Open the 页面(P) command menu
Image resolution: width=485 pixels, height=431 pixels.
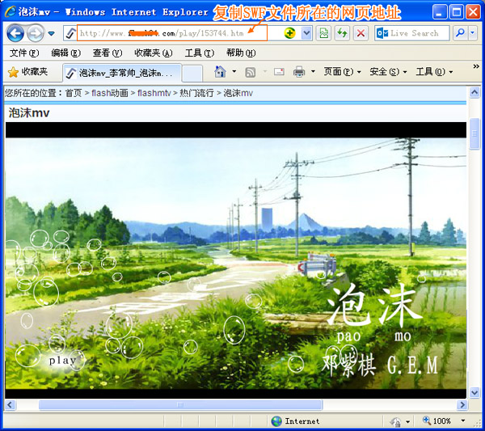(x=342, y=72)
